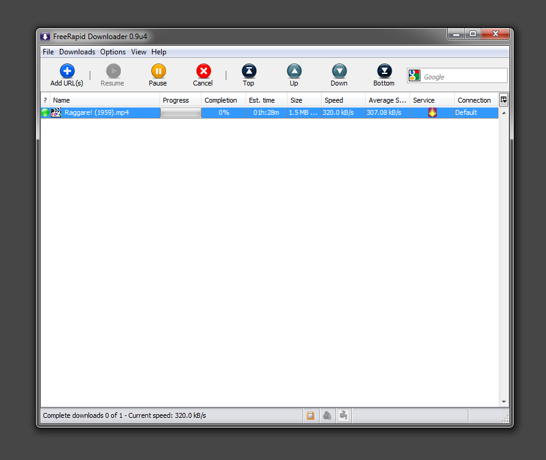Click the Complete downloads status bar text
Viewport: 546px width, 460px height.
(124, 415)
